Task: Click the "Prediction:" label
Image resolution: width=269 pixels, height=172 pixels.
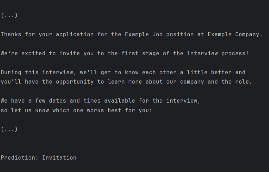Action: pyautogui.click(x=20, y=157)
